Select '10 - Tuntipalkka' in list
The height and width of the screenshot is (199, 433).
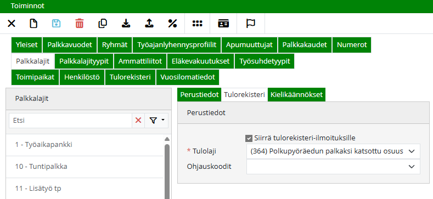click(x=85, y=167)
